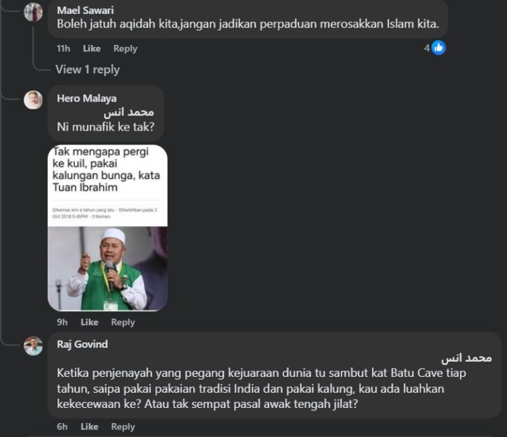Open Hero Malaya's profile avatar
Image resolution: width=507 pixels, height=437 pixels.
coord(33,100)
